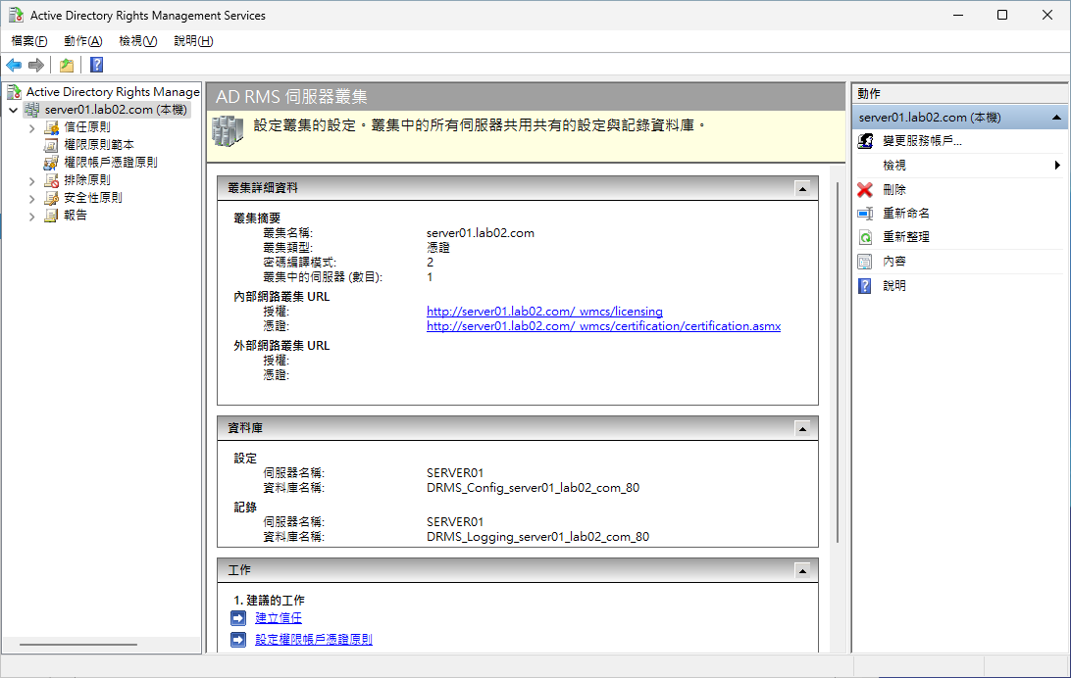Click the 重新整理 refresh icon
Viewport: 1071px width, 678px height.
point(865,237)
